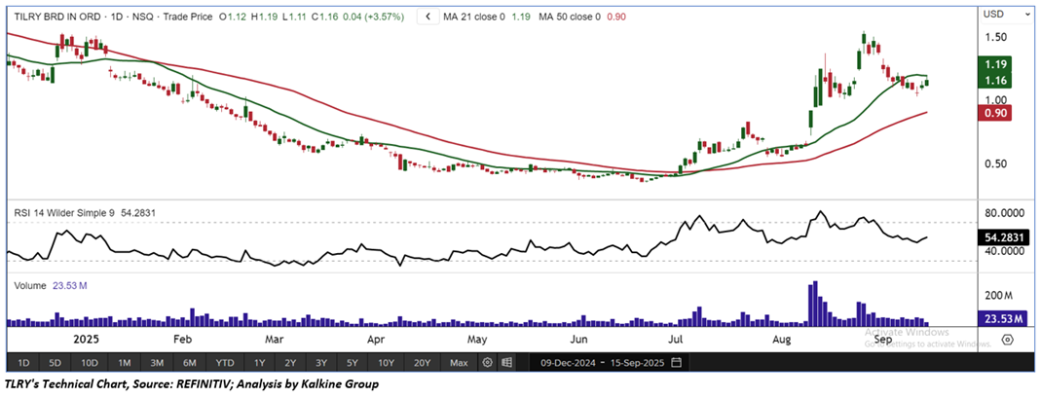Click the Jul time axis label
The width and height of the screenshot is (1041, 398).
point(676,340)
